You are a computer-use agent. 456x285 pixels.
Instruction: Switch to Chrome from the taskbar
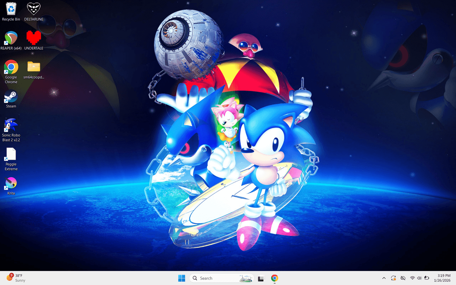pos(274,278)
